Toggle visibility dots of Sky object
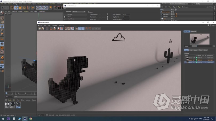 tap(173, 10)
